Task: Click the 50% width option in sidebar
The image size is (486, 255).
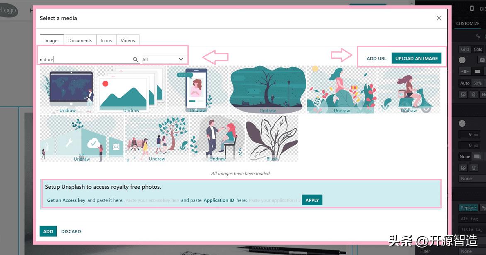Action: point(477,83)
